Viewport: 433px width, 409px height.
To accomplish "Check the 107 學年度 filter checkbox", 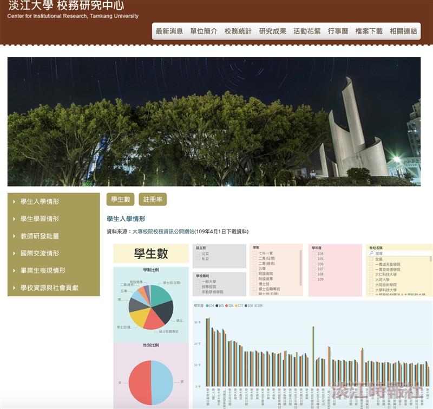I will tap(314, 269).
